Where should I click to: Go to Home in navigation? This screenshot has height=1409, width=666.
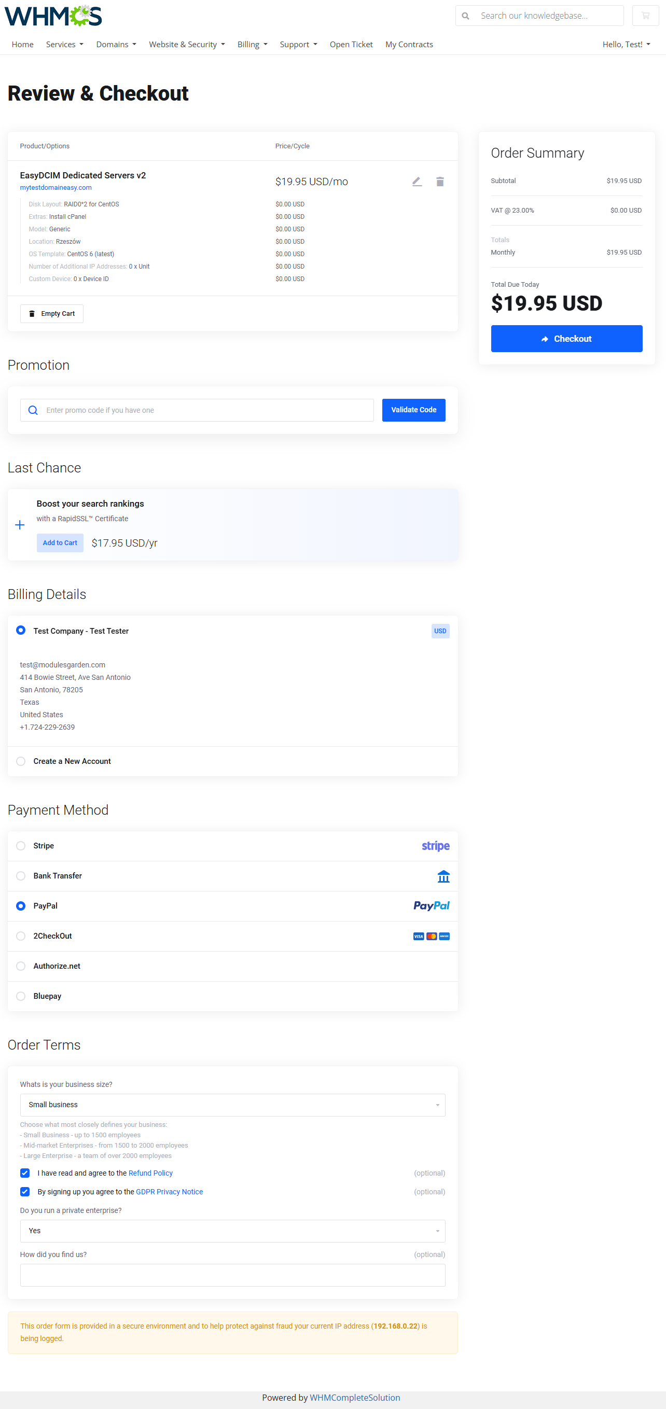(x=22, y=44)
